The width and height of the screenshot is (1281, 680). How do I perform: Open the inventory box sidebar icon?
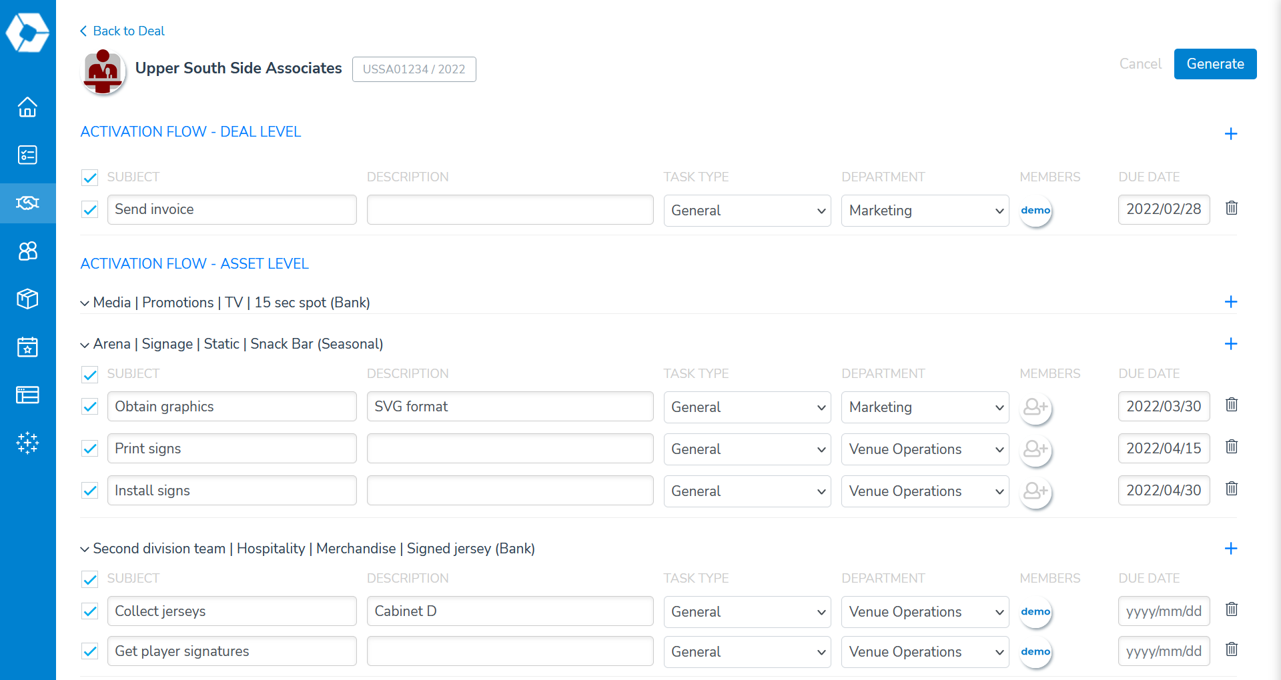click(x=27, y=299)
